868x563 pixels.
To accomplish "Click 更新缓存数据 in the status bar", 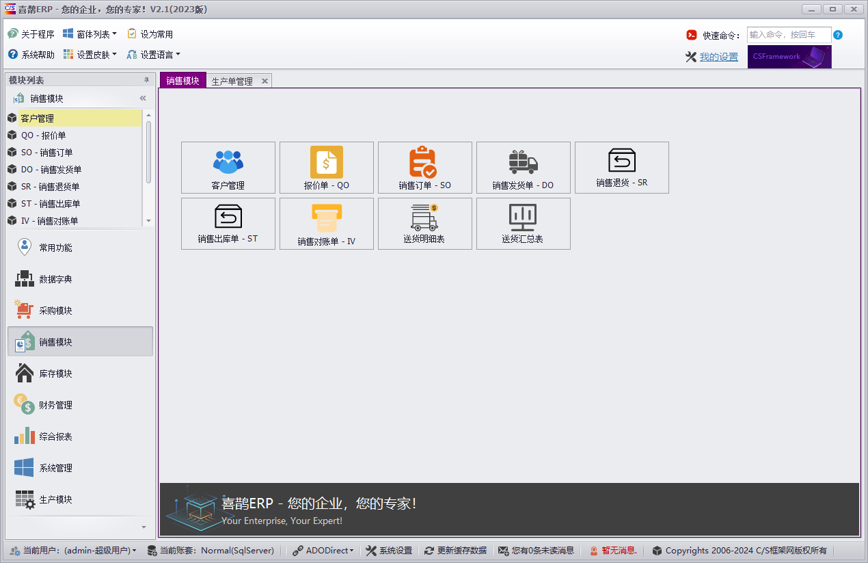I will (x=456, y=550).
